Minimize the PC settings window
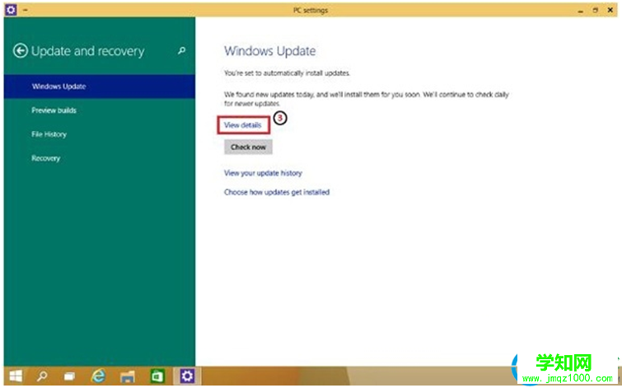The width and height of the screenshot is (622, 388). (x=580, y=11)
